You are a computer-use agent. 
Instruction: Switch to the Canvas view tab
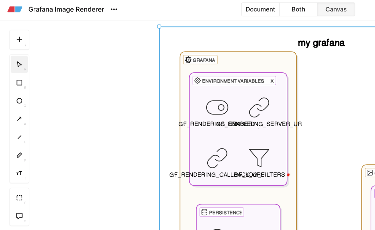[336, 9]
